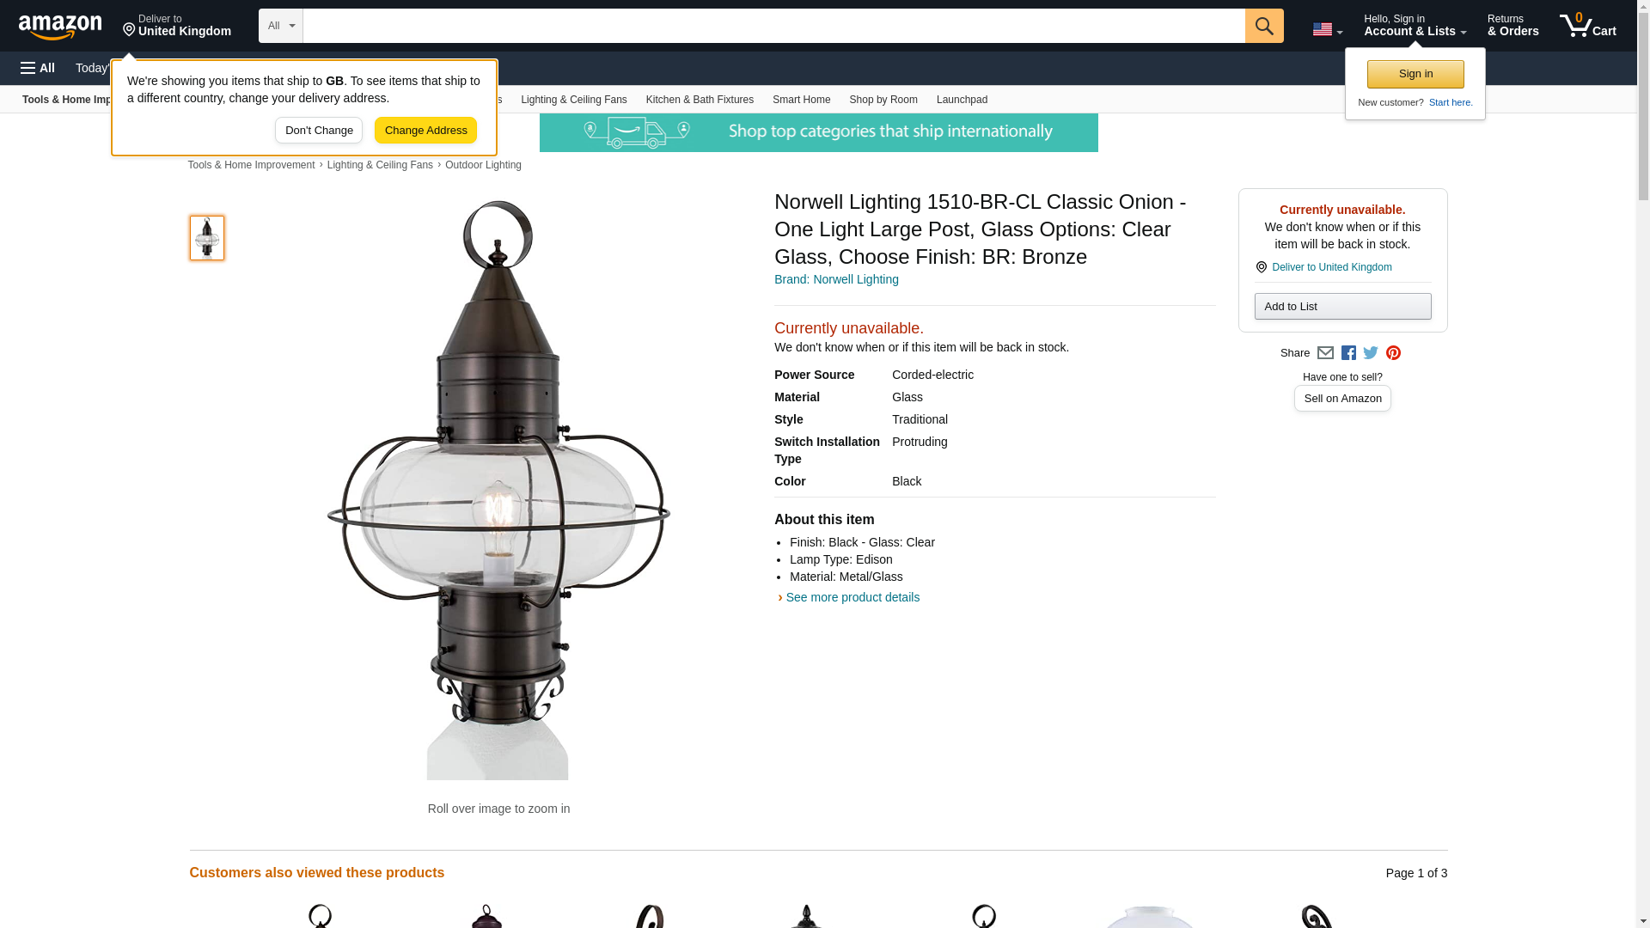Click the yellow Sign in button

click(1415, 74)
